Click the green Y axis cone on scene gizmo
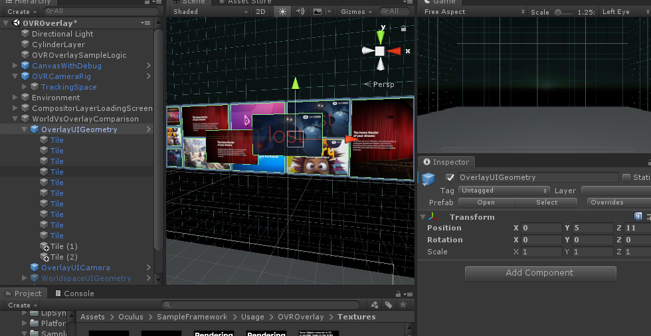The image size is (651, 336). (x=380, y=37)
